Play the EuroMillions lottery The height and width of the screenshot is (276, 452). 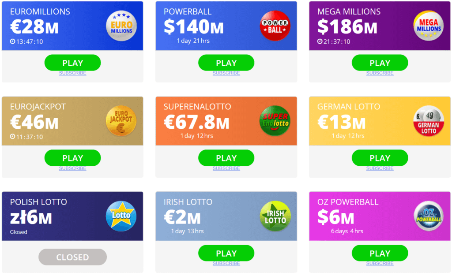[x=72, y=63]
